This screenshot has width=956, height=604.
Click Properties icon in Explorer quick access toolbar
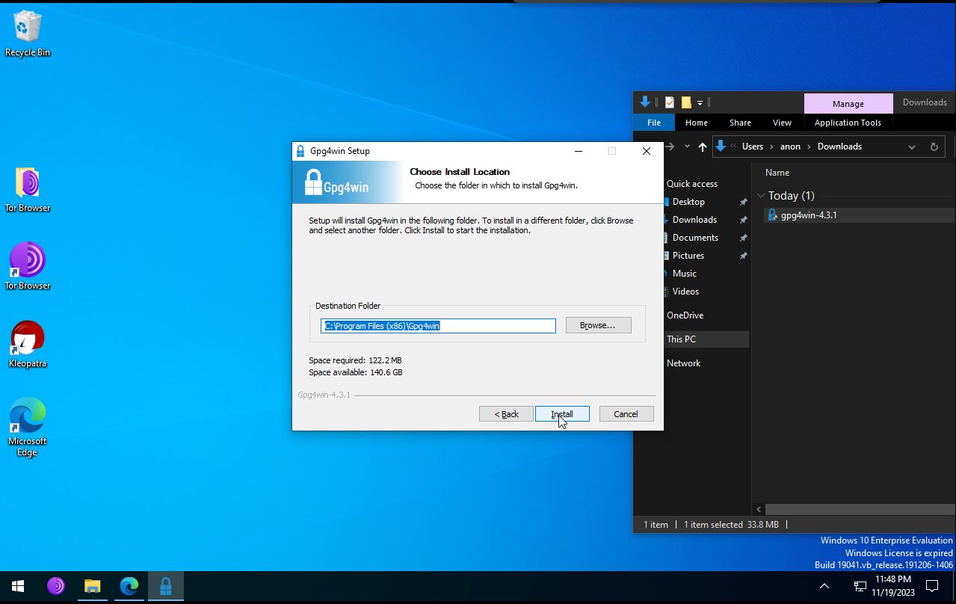point(670,102)
